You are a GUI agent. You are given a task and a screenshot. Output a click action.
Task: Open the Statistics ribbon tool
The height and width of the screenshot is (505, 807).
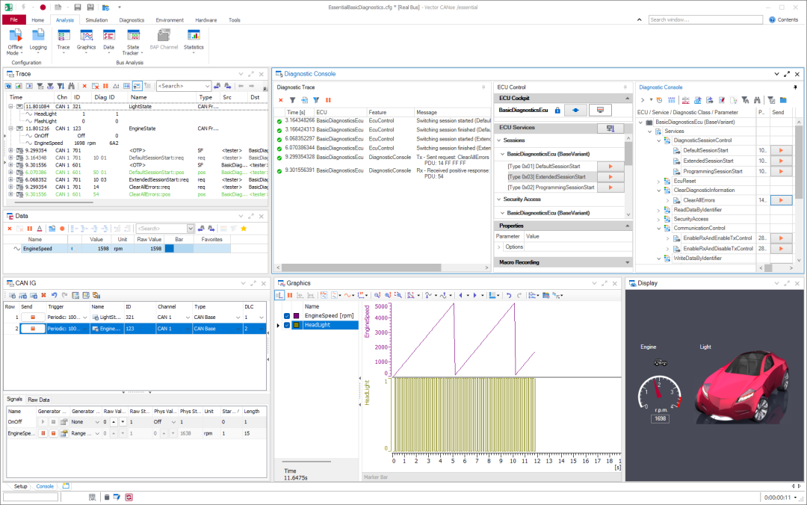(194, 42)
